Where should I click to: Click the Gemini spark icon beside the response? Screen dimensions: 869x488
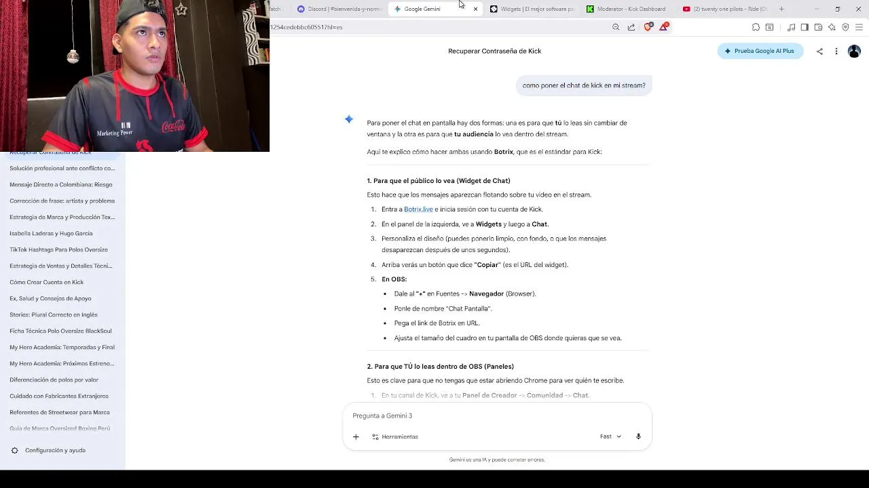[x=349, y=119]
